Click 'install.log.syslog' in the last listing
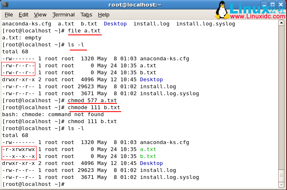The image size is (287, 190). coord(170,177)
